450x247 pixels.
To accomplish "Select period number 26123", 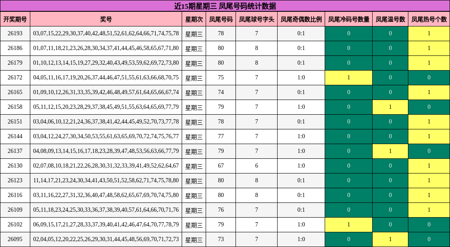I will pyautogui.click(x=15, y=180).
